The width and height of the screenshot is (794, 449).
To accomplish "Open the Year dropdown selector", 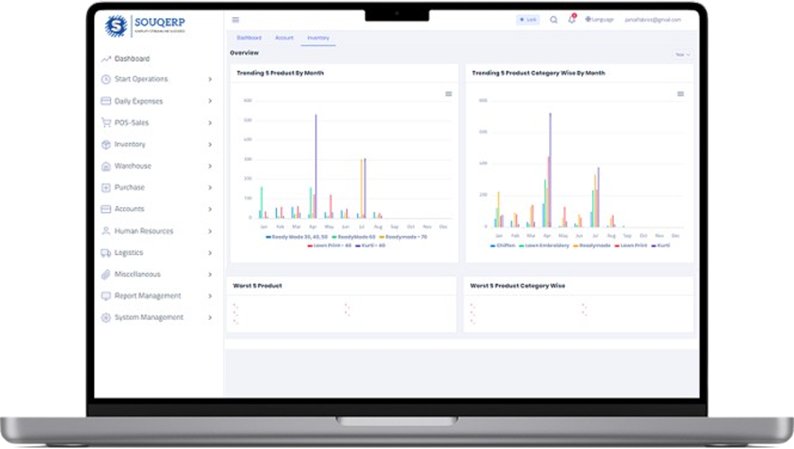I will coord(683,53).
